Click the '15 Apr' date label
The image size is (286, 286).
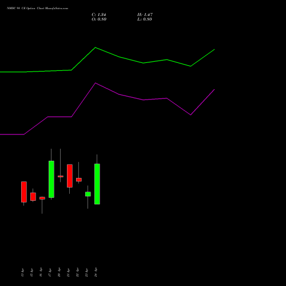tap(31, 272)
